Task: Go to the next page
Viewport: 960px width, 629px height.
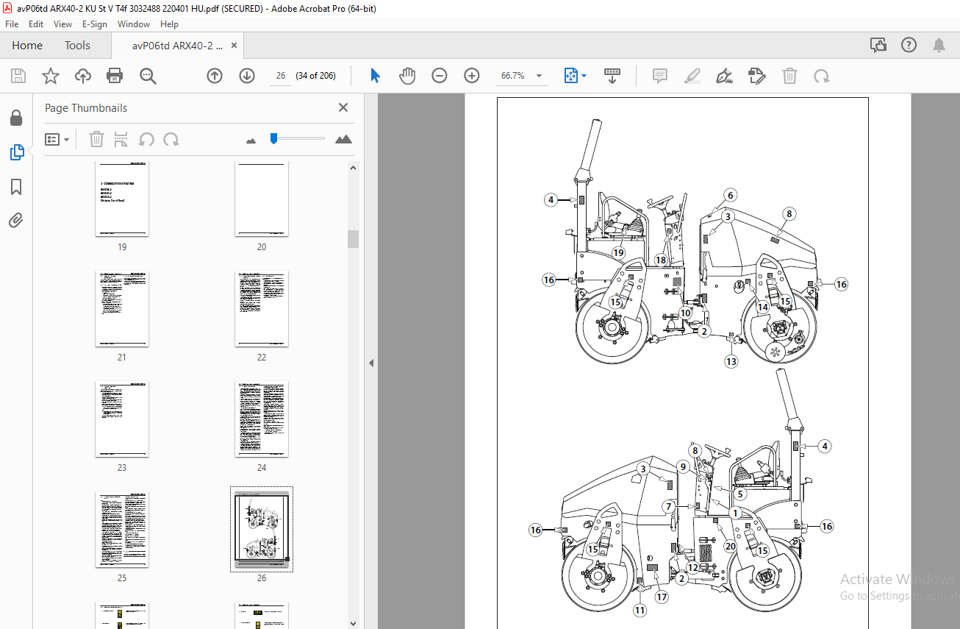Action: (247, 76)
